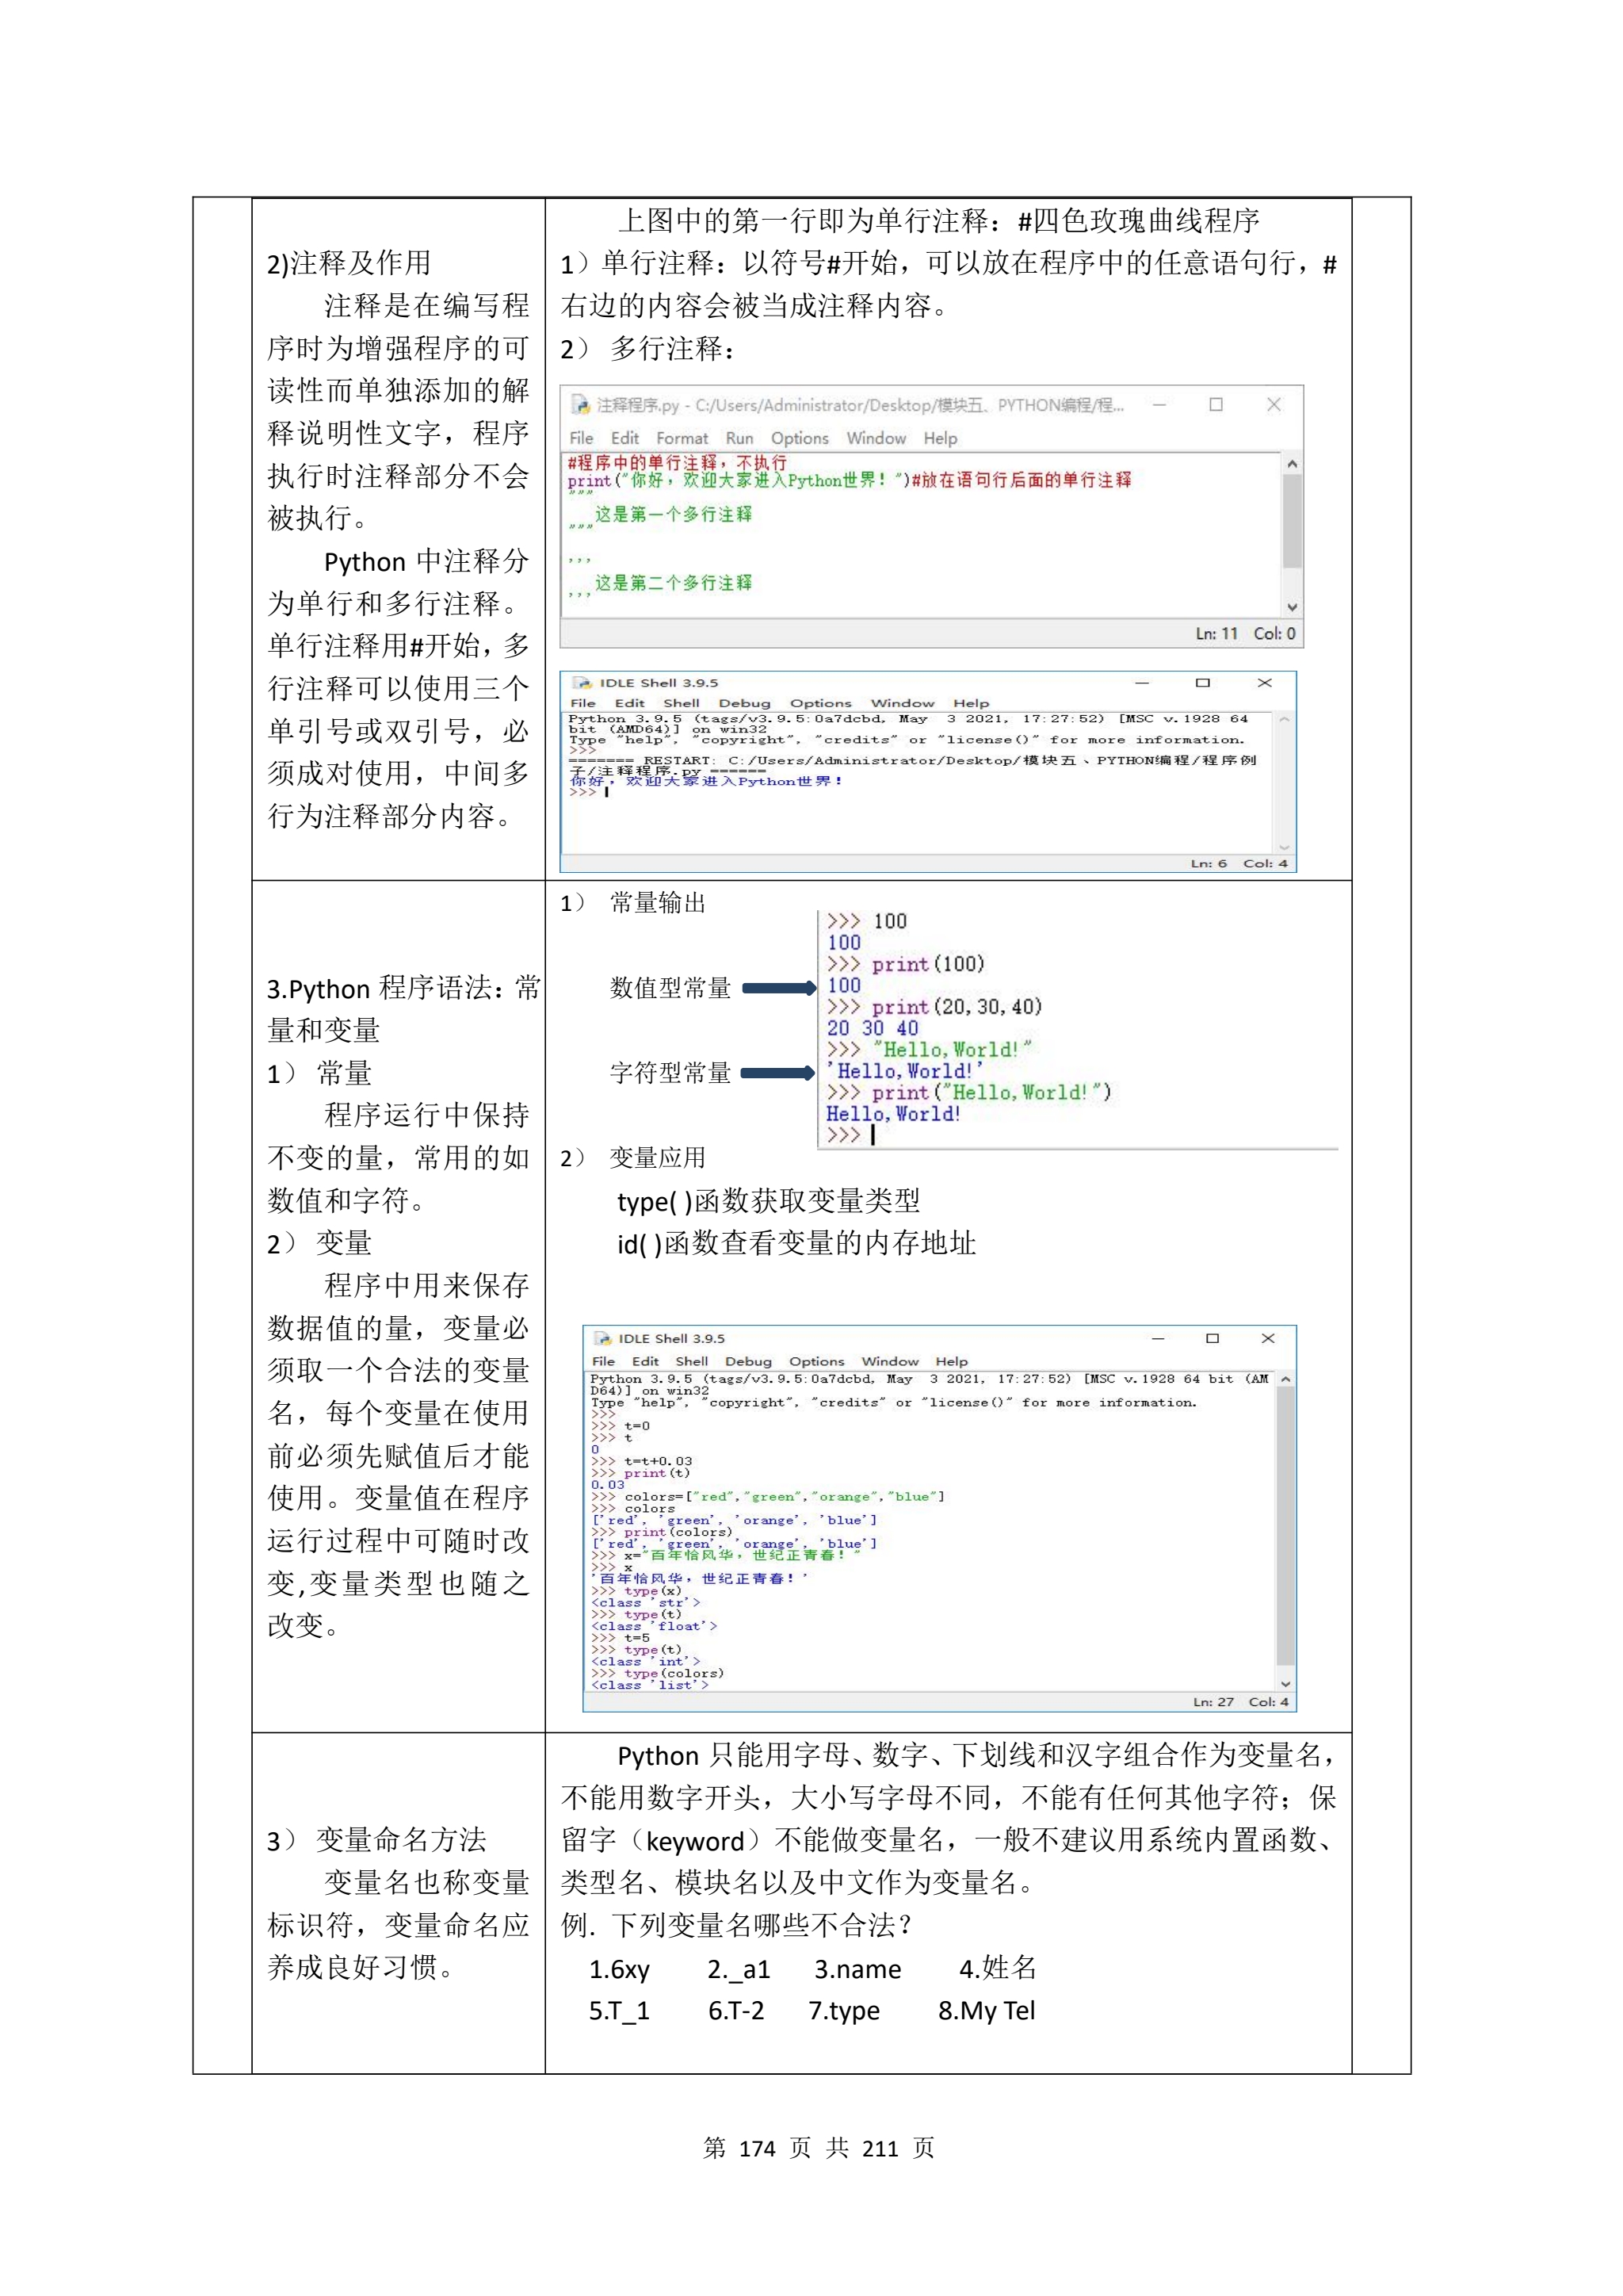
Task: Close the Shell window with colors list
Action: (x=1268, y=1339)
